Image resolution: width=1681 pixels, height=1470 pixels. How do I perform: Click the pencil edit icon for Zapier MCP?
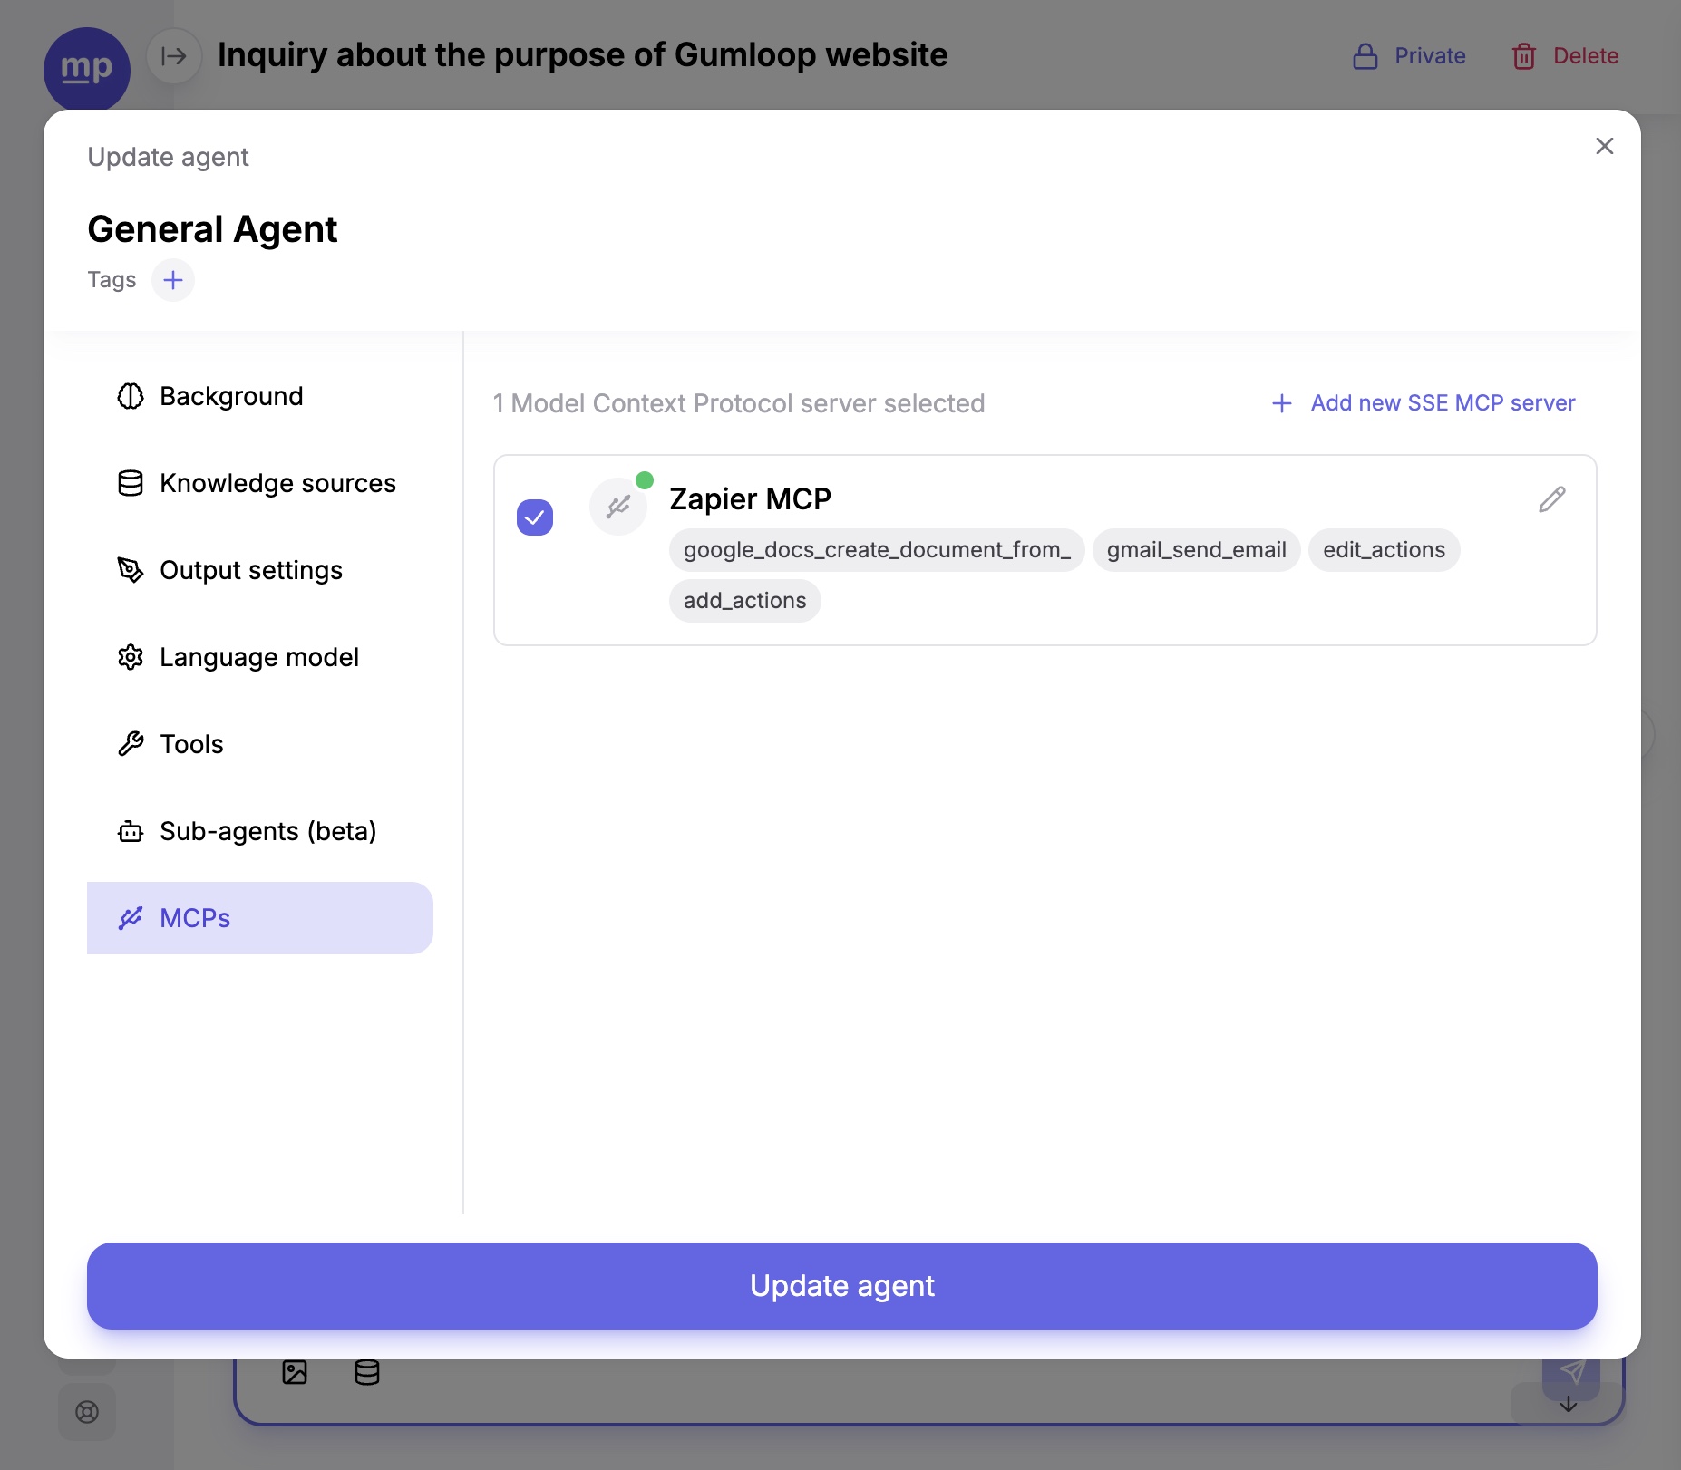[x=1551, y=499]
